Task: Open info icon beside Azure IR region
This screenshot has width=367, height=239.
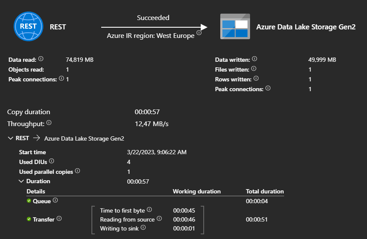Action: tap(199, 33)
